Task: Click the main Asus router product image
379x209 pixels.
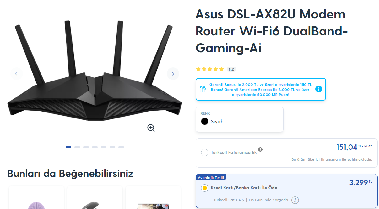Action: pyautogui.click(x=95, y=71)
